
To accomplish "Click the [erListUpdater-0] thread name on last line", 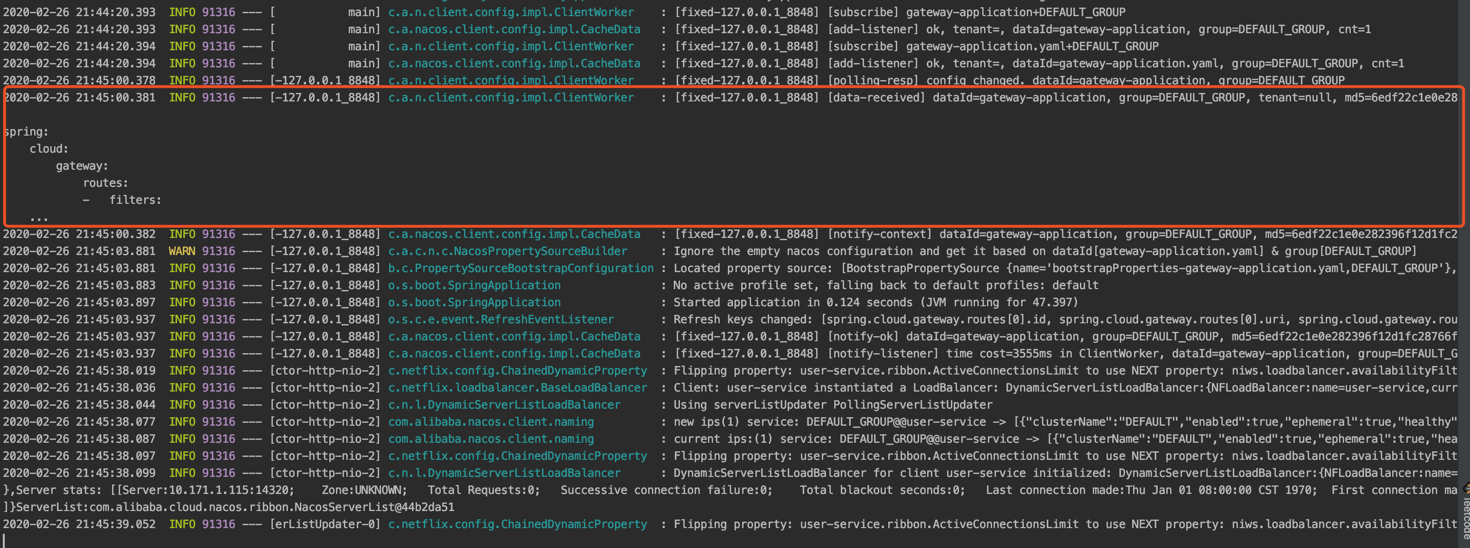I will pyautogui.click(x=326, y=523).
